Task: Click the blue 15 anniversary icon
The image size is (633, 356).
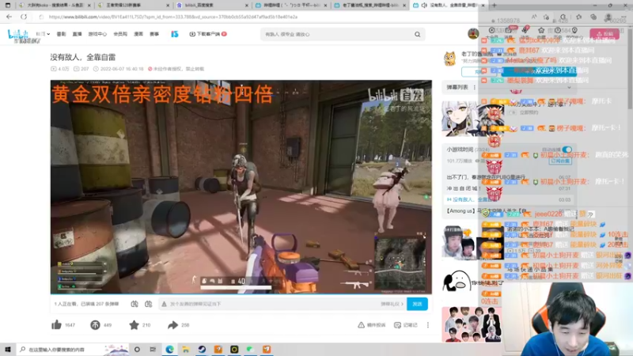Action: pyautogui.click(x=174, y=34)
